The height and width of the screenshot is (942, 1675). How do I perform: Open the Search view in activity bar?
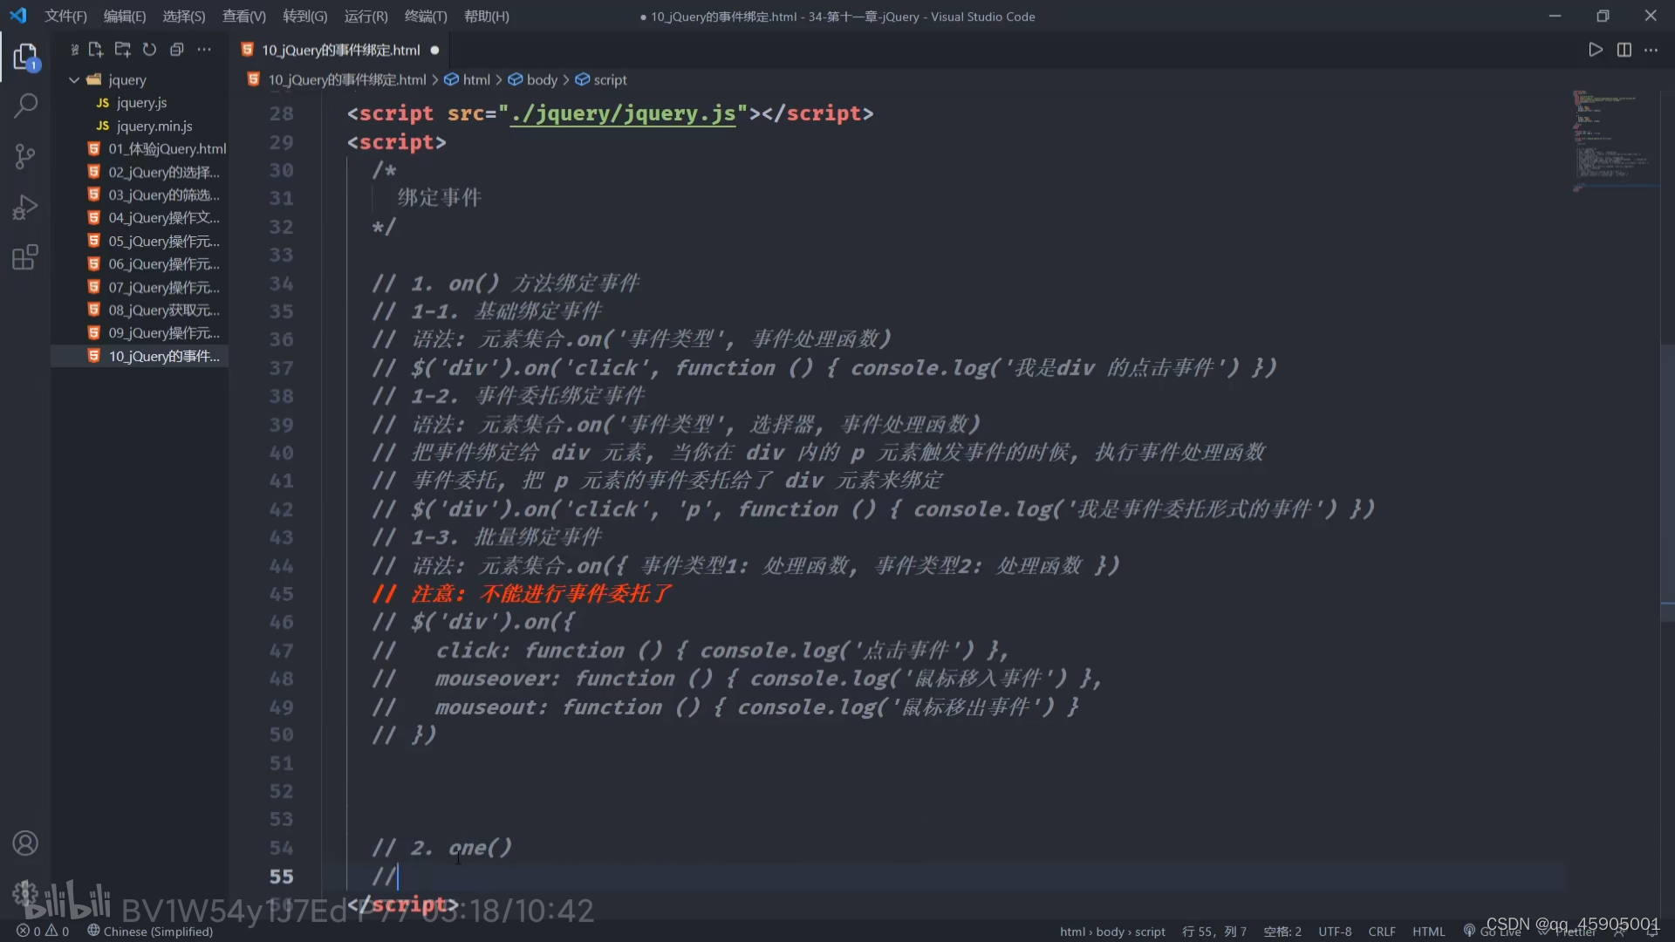click(x=25, y=106)
